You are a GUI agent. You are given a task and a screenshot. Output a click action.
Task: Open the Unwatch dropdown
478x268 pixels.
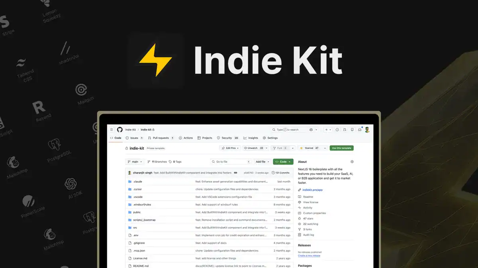tap(256, 148)
